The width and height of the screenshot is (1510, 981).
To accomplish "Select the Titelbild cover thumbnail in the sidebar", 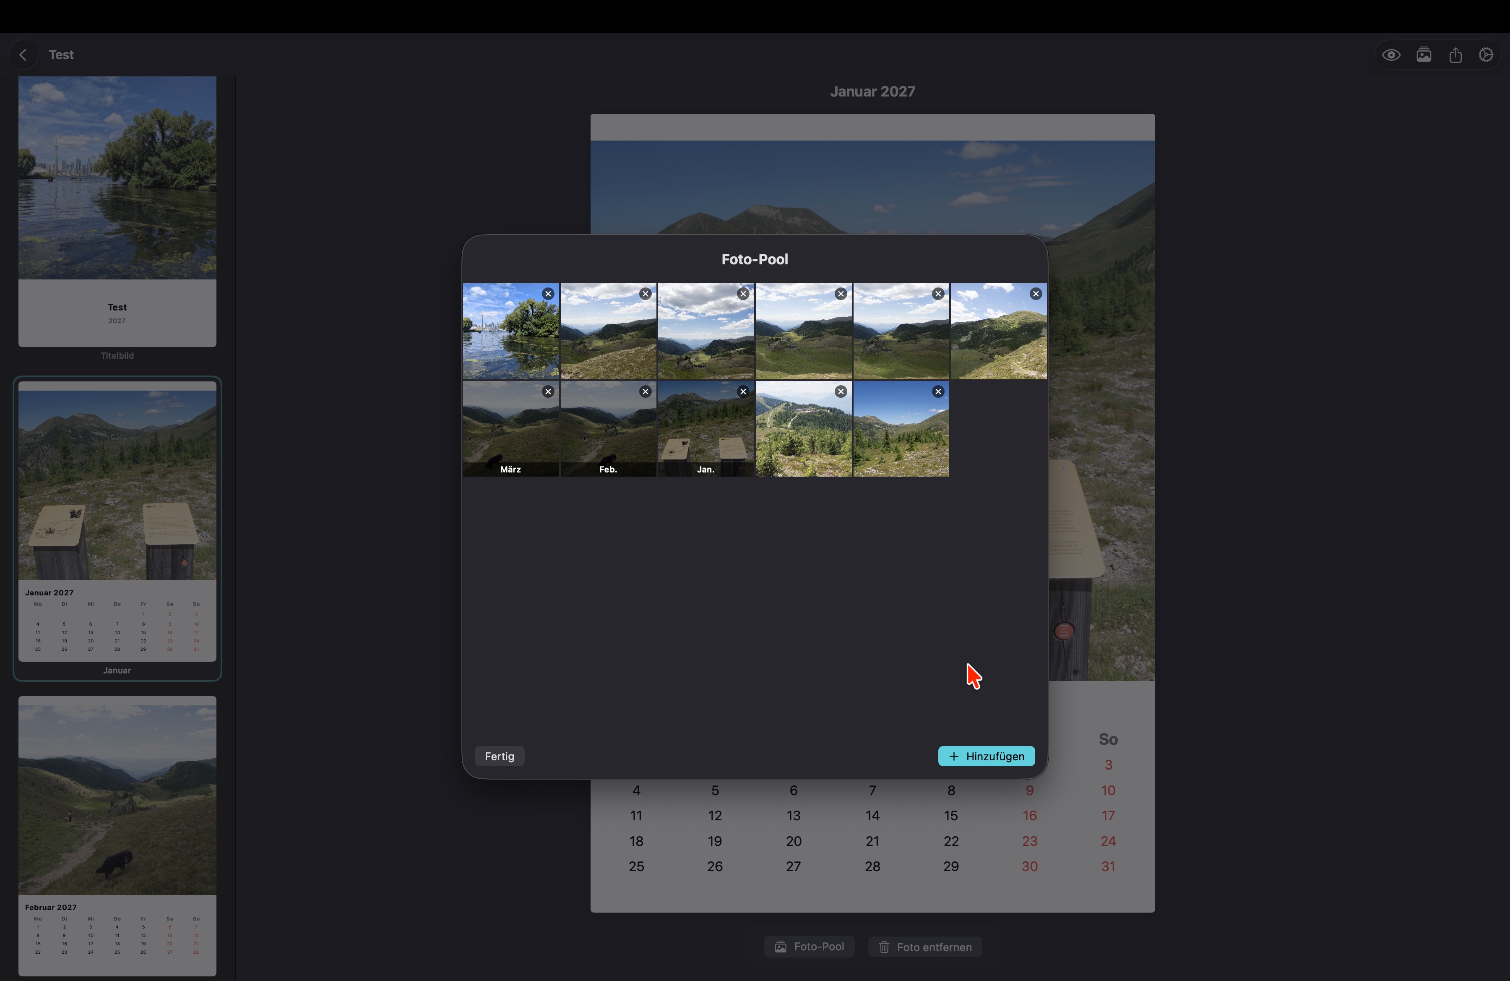I will tap(117, 216).
